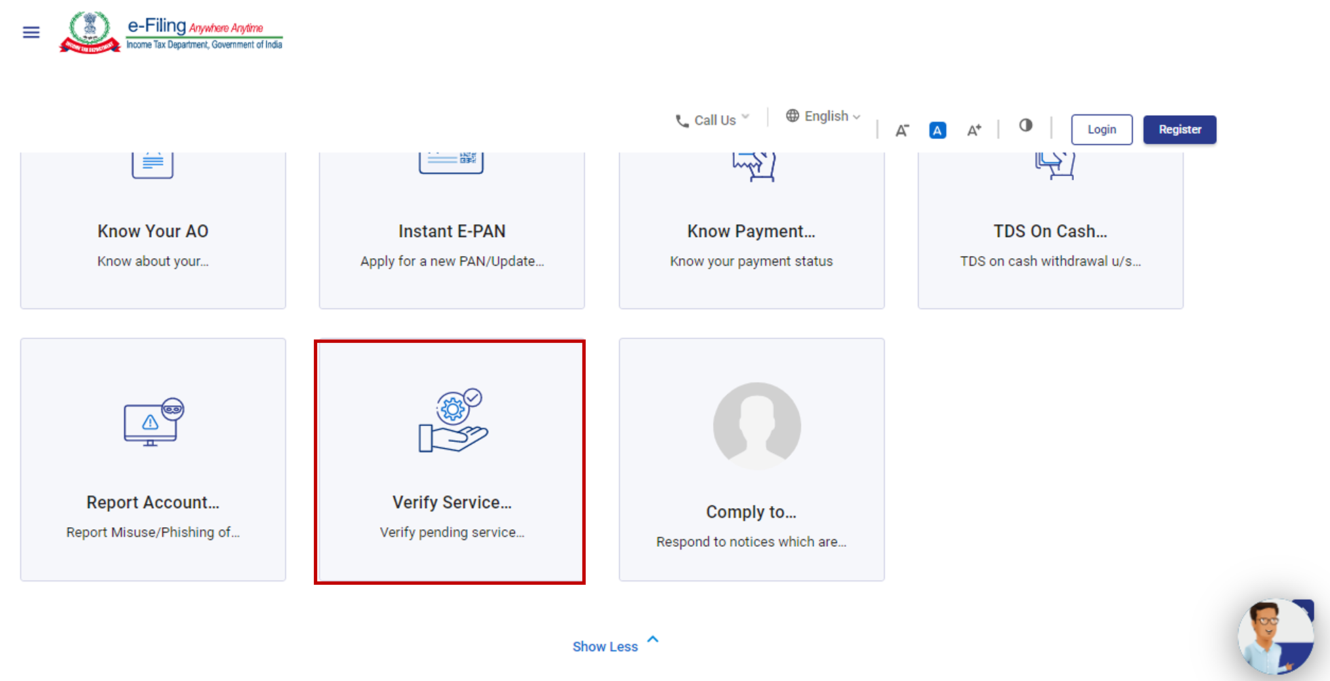Click the Comply to notices profile icon
The image size is (1330, 681).
[x=757, y=426]
